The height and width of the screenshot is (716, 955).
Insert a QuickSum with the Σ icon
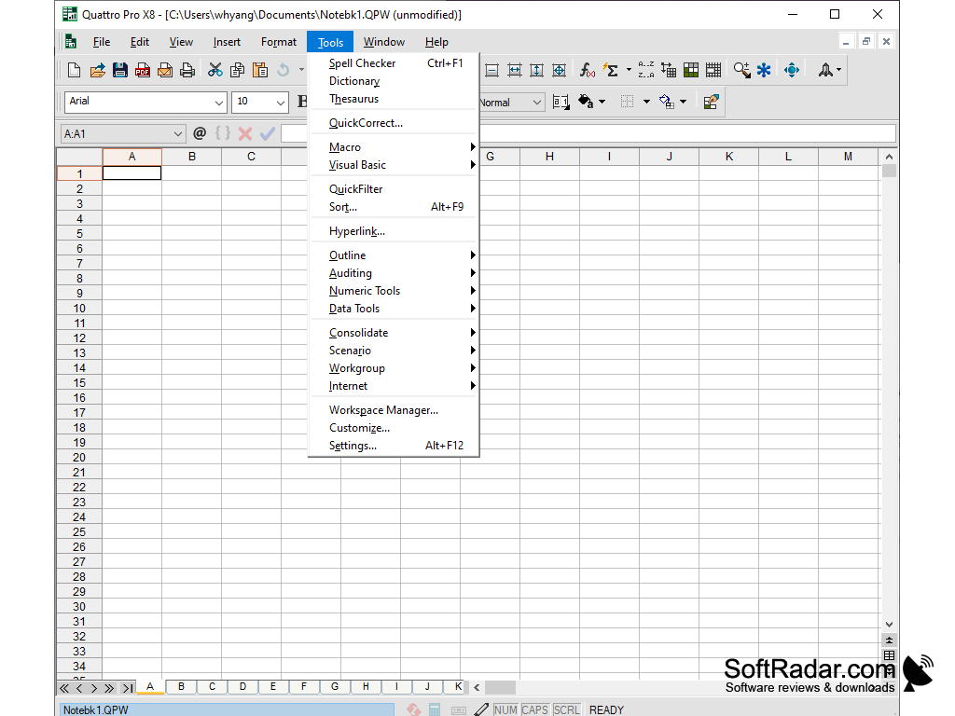tap(612, 69)
